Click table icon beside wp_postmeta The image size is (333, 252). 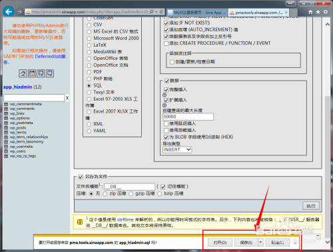tap(6, 123)
